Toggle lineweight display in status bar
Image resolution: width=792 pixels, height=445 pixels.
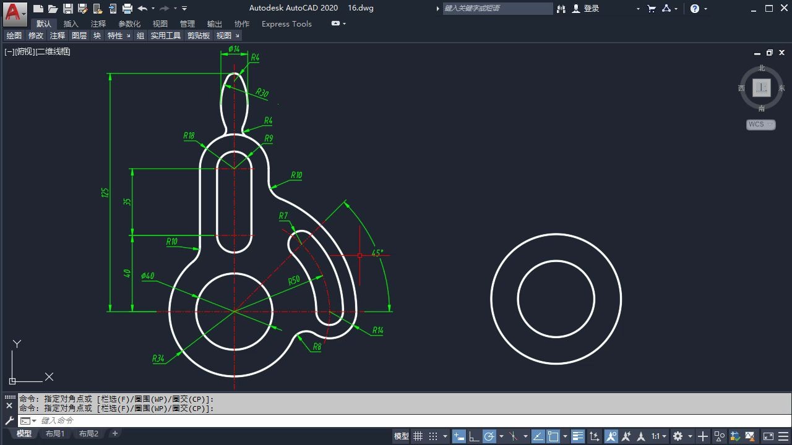[577, 436]
